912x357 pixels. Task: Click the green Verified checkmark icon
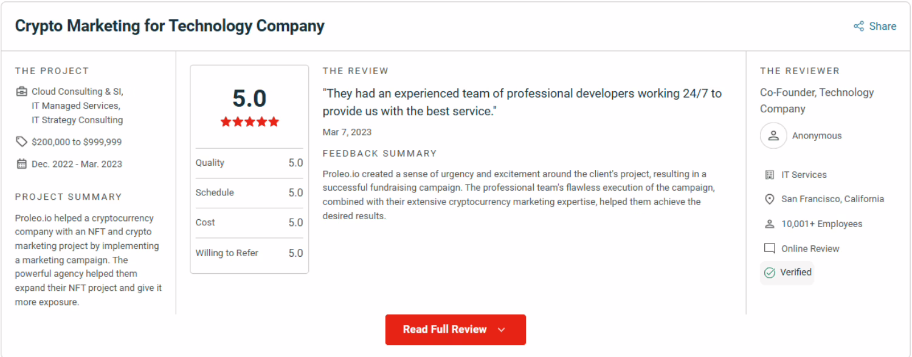click(770, 273)
